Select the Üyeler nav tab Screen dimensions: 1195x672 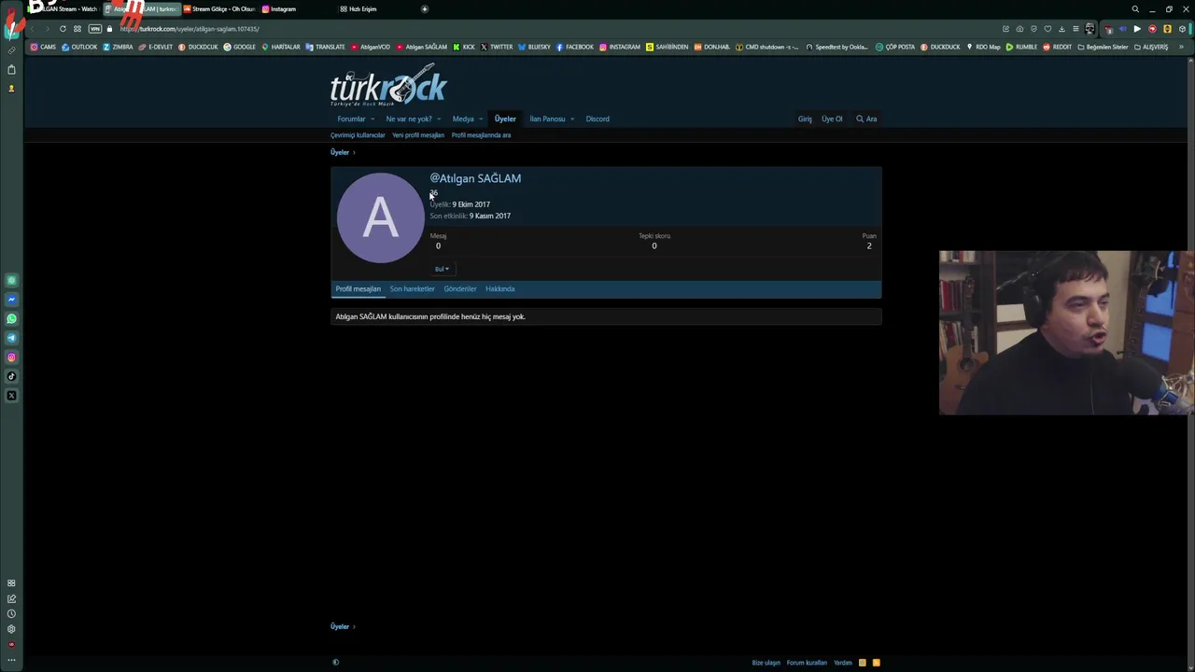[505, 119]
